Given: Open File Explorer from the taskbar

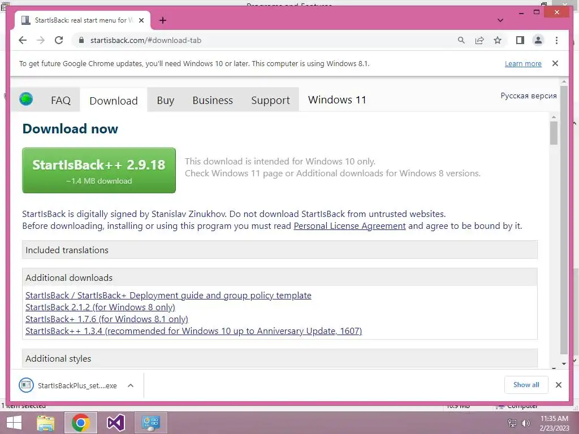Looking at the screenshot, I should click(x=46, y=423).
